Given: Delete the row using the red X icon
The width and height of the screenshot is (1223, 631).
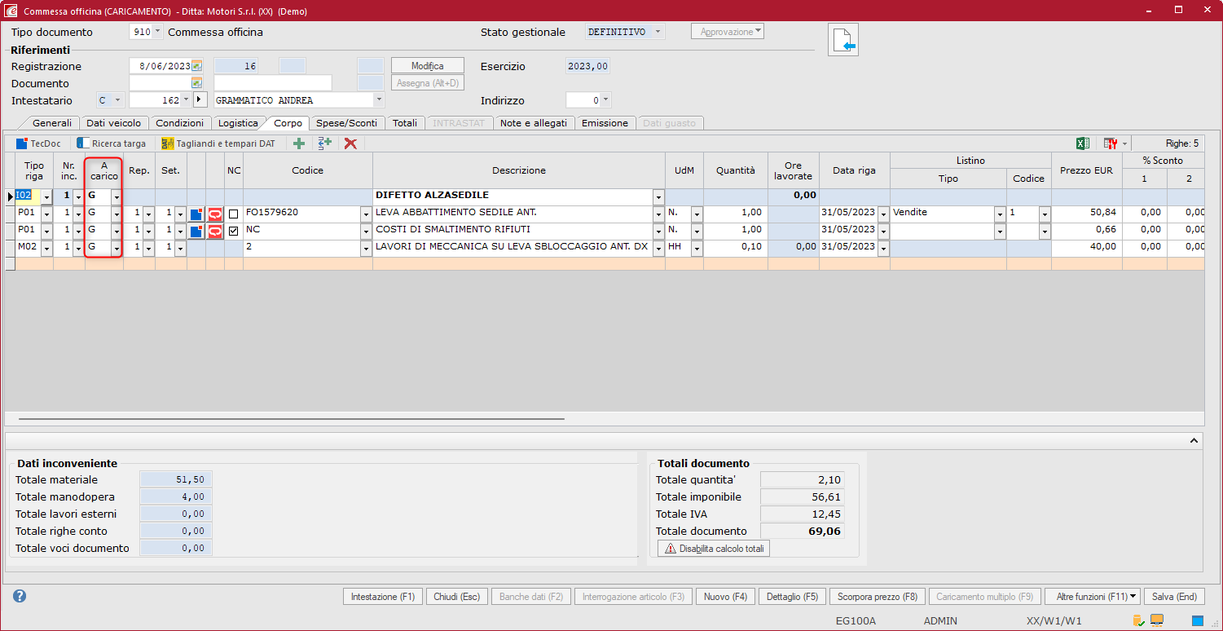Looking at the screenshot, I should tap(350, 143).
